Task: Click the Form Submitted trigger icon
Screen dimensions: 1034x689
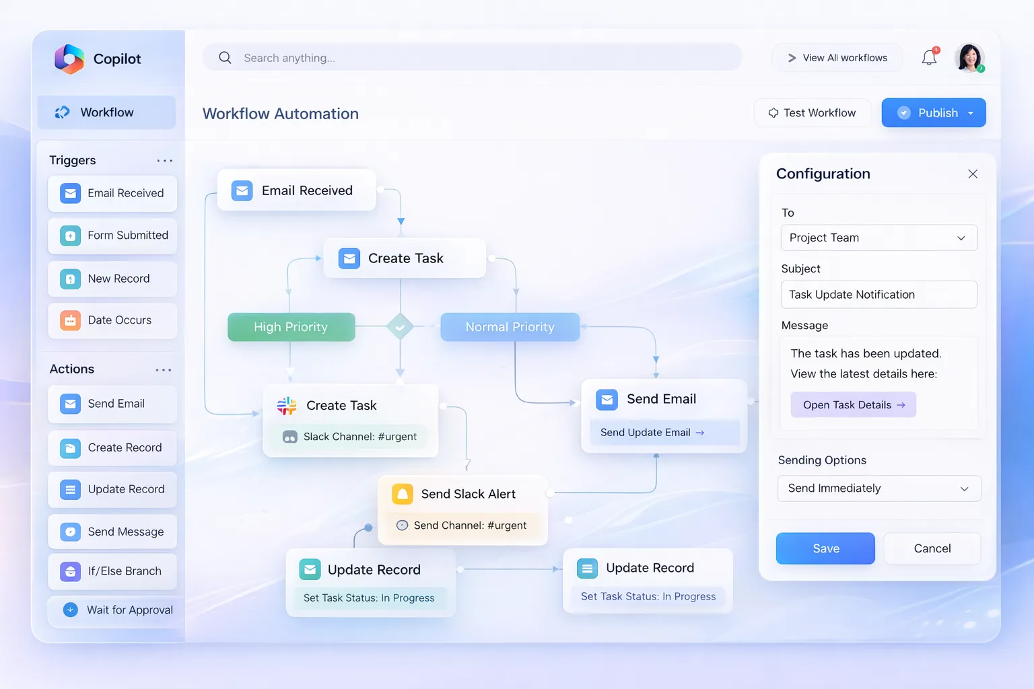Action: [71, 235]
